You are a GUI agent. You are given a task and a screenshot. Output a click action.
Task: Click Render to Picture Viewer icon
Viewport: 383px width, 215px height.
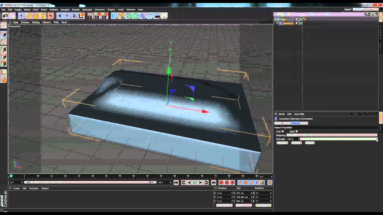coord(97,16)
